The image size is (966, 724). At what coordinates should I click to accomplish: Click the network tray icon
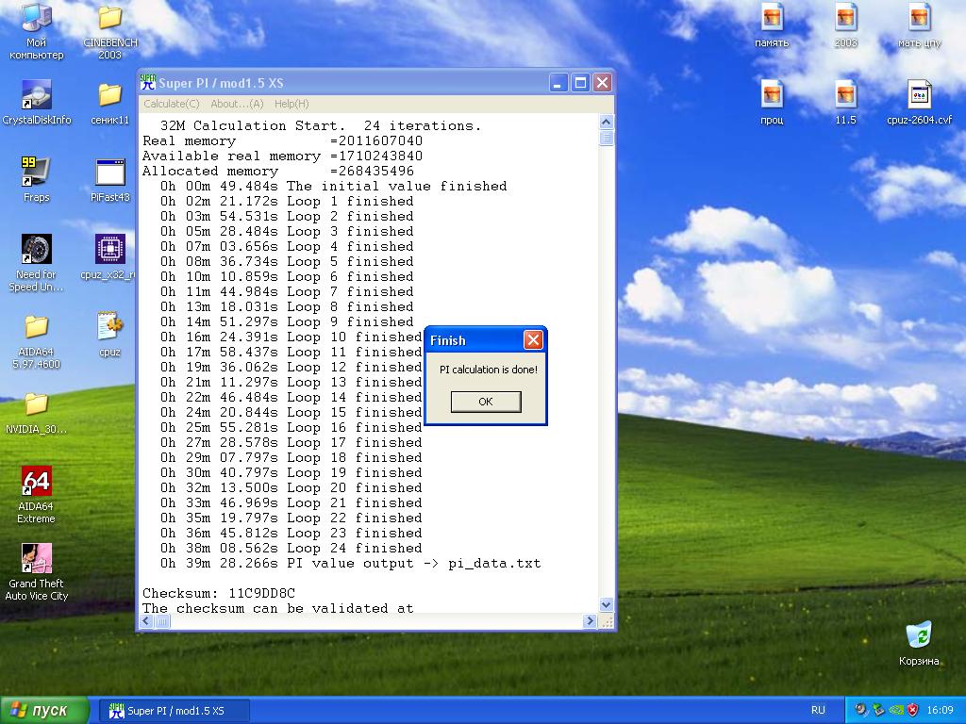[878, 710]
